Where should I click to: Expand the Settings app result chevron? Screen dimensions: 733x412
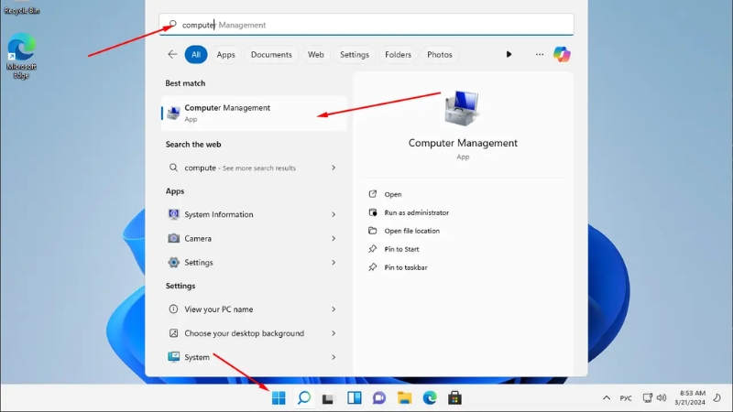334,262
